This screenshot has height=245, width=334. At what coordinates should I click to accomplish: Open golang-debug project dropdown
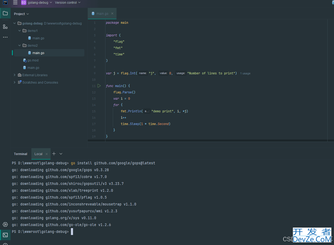(40, 3)
